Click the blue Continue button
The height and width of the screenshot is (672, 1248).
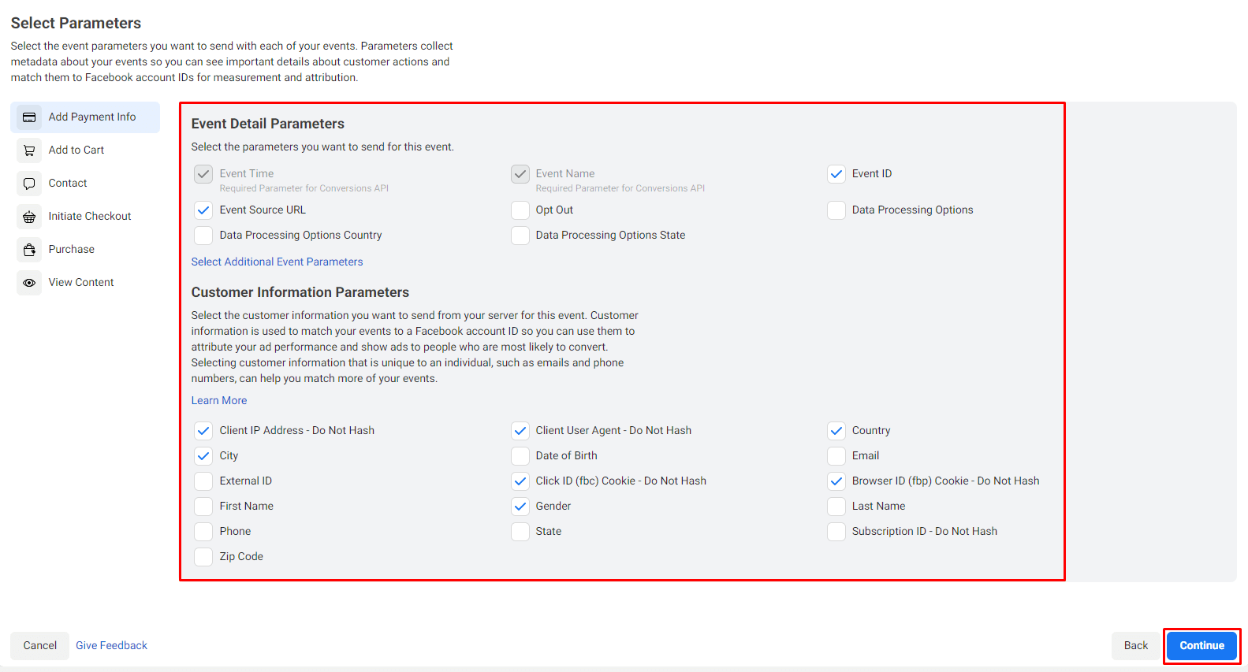pyautogui.click(x=1201, y=645)
